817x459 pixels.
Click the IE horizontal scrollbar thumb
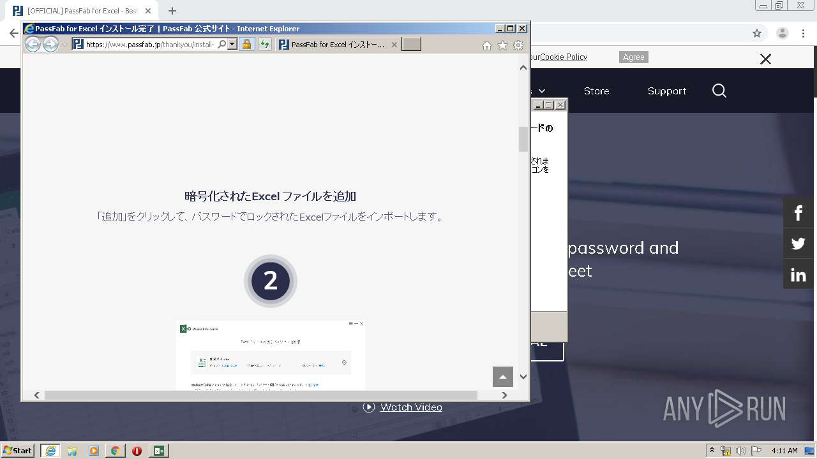(x=260, y=395)
